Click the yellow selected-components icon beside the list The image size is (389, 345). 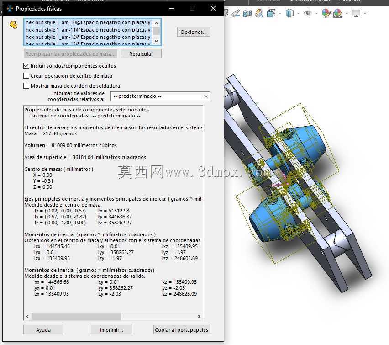click(x=13, y=25)
